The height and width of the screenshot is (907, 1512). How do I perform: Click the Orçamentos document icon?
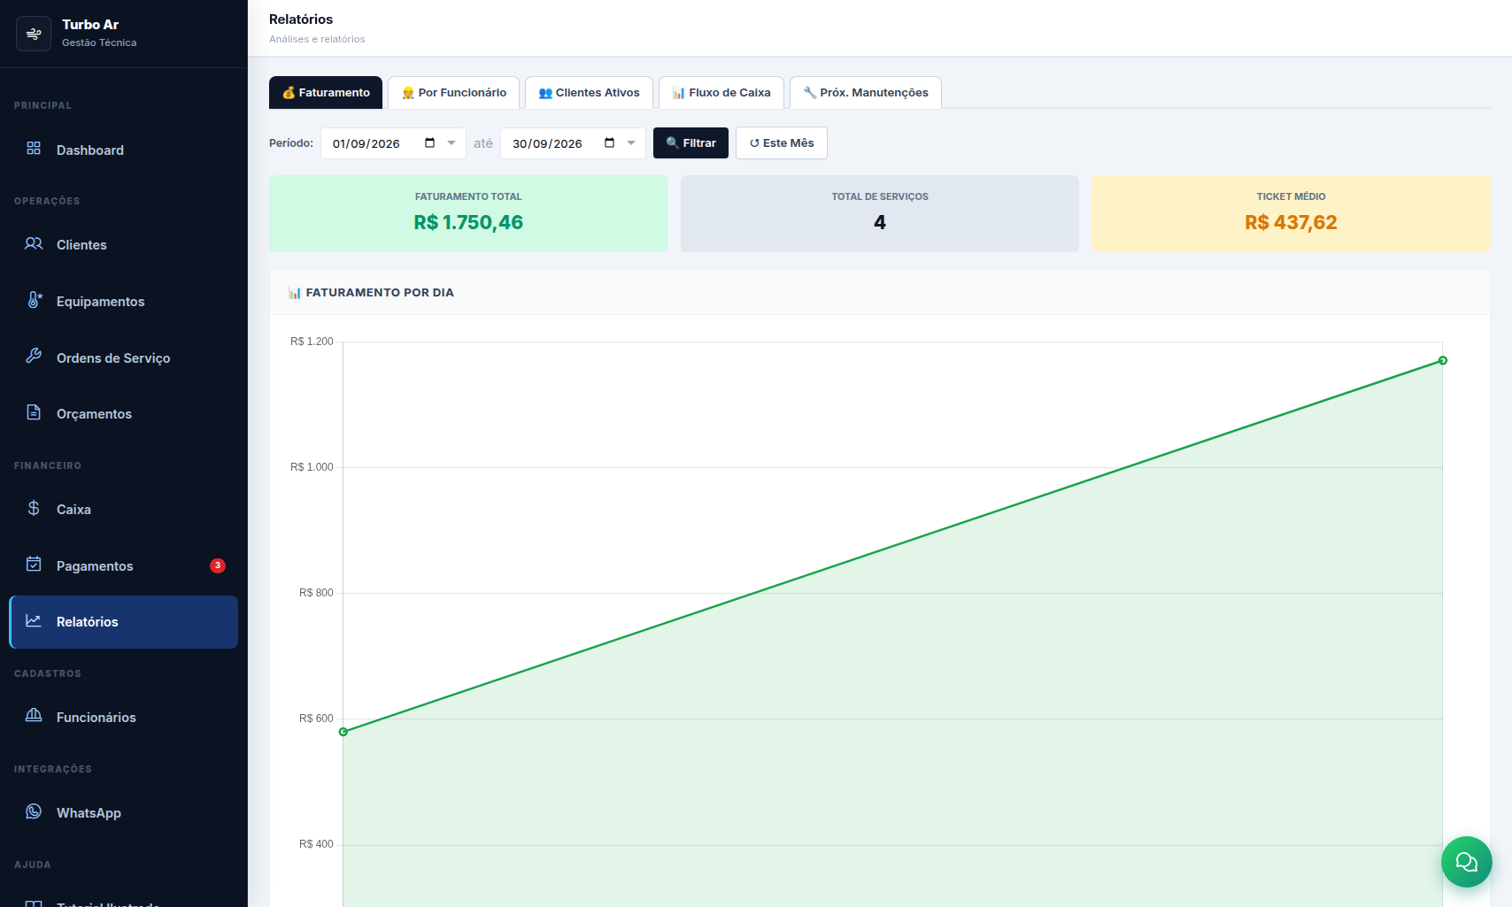pos(34,412)
